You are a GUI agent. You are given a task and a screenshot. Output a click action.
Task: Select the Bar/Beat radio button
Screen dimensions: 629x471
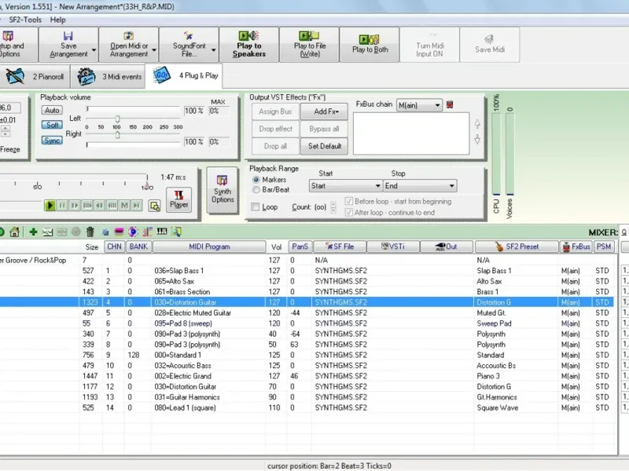256,189
